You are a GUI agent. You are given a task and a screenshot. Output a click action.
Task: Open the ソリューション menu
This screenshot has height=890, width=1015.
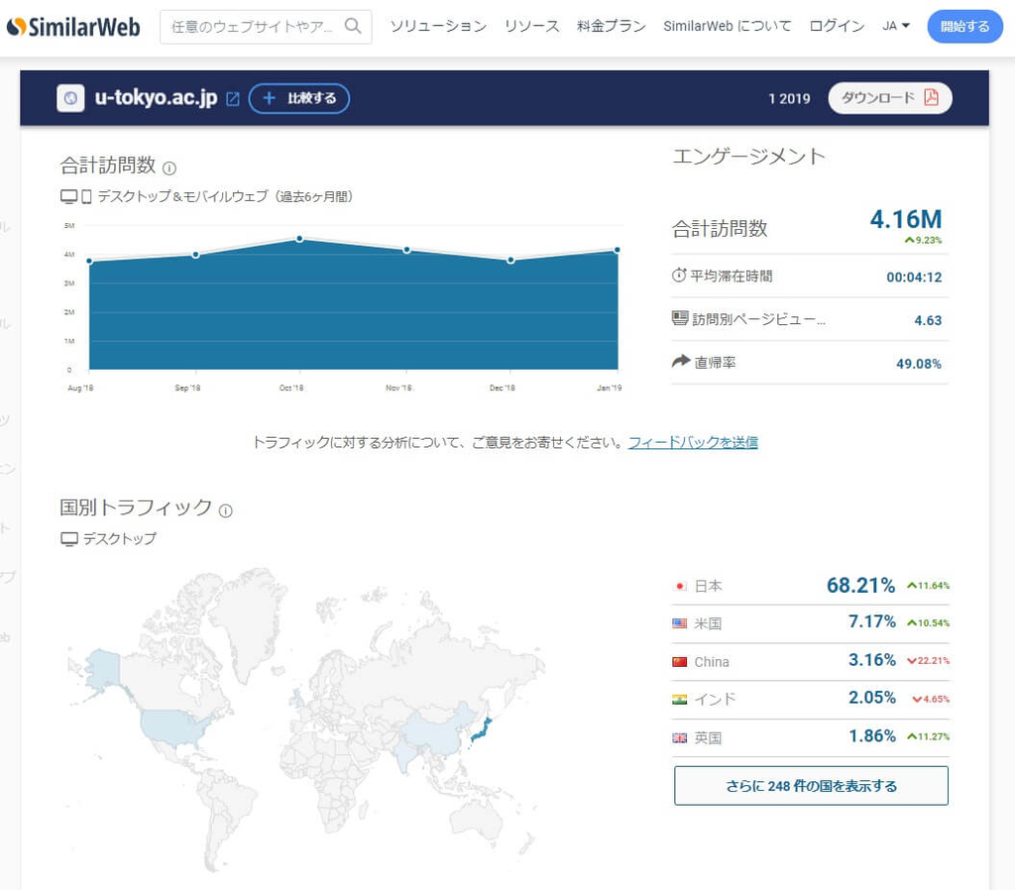pos(437,26)
